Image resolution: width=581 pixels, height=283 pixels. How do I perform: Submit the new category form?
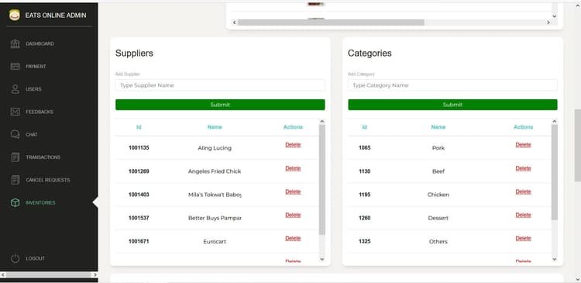452,105
